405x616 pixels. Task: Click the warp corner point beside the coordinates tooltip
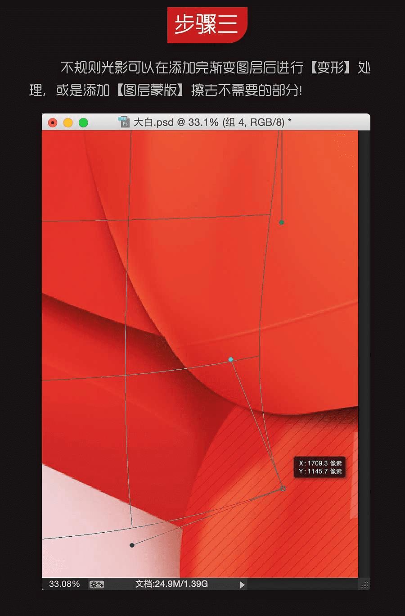(283, 488)
